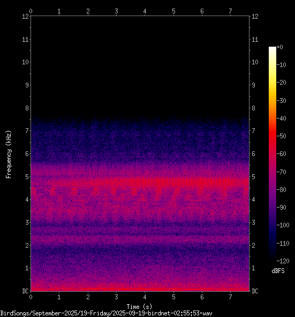The width and height of the screenshot is (295, 317).
Task: Click the 5 kHz label on left axis
Action: [27, 177]
